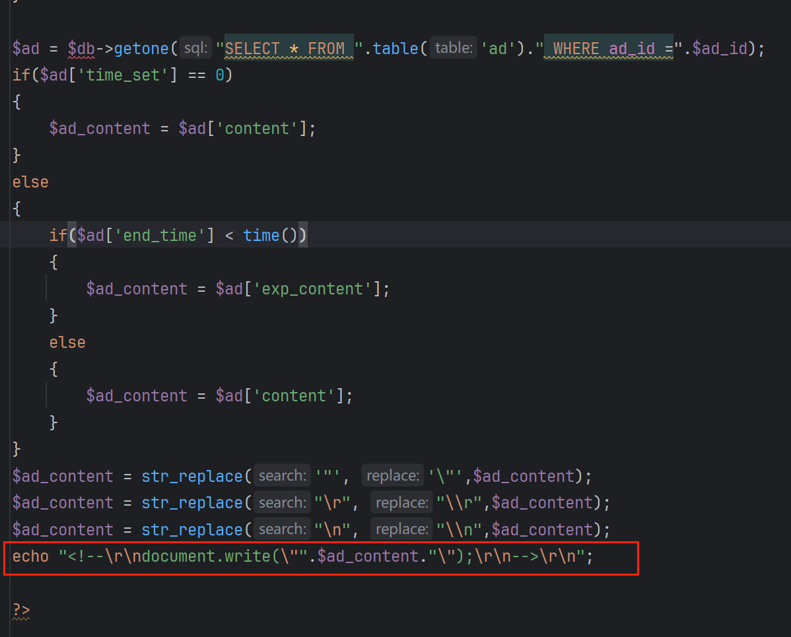Screen dimensions: 791x637
Task: Click the $db variable
Action: pos(81,48)
